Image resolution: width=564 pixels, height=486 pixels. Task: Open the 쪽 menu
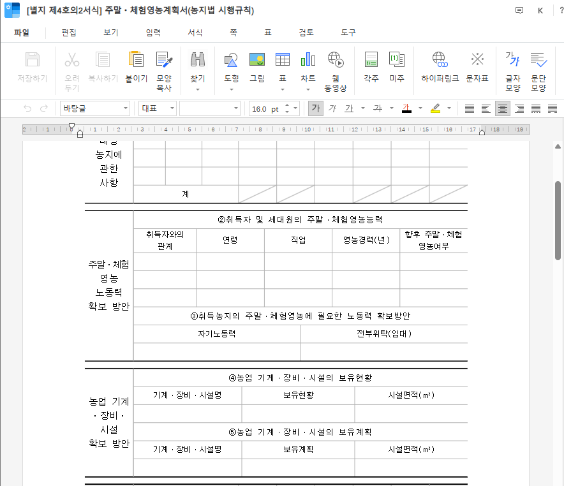click(x=234, y=33)
